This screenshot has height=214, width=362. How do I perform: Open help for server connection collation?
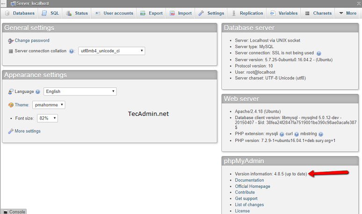pyautogui.click(x=72, y=51)
